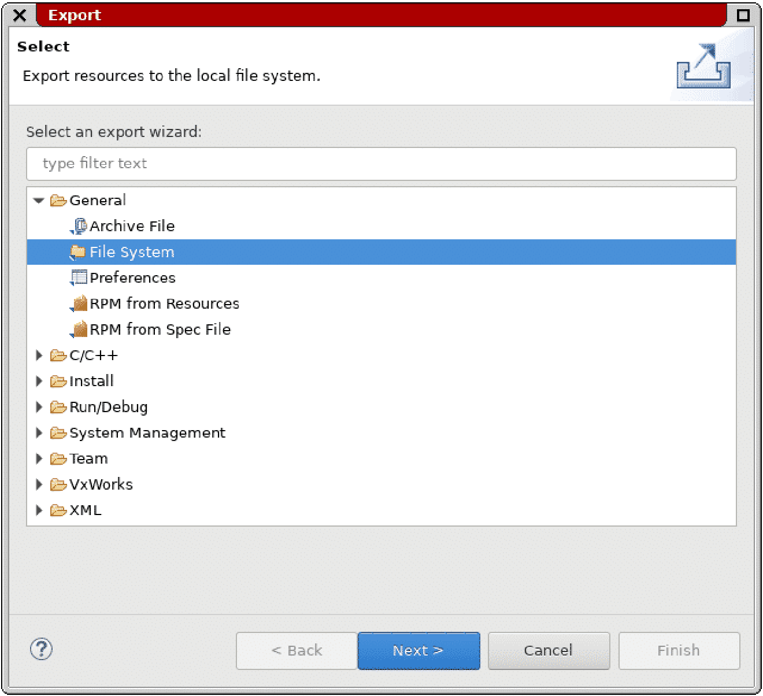Click the RPM from Spec File icon
The image size is (763, 696).
coord(79,329)
